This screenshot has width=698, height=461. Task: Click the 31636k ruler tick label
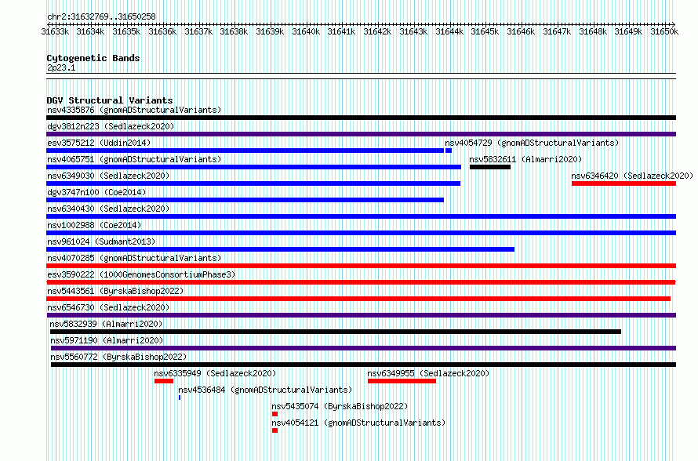162,31
